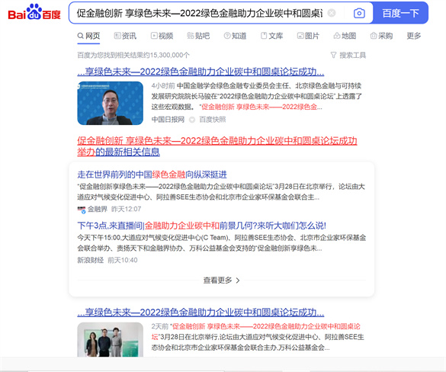Open the 地图 tab
Screen dimensions: 446x372
pyautogui.click(x=345, y=36)
